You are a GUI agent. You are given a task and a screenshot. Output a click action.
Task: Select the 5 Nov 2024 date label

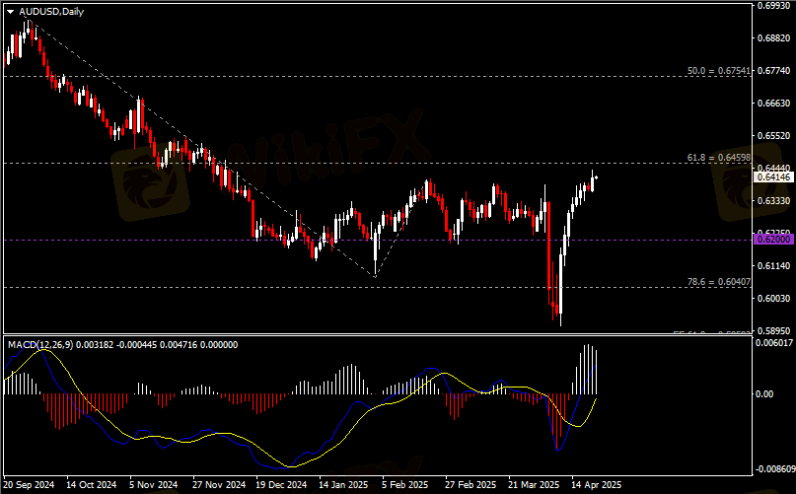(154, 485)
